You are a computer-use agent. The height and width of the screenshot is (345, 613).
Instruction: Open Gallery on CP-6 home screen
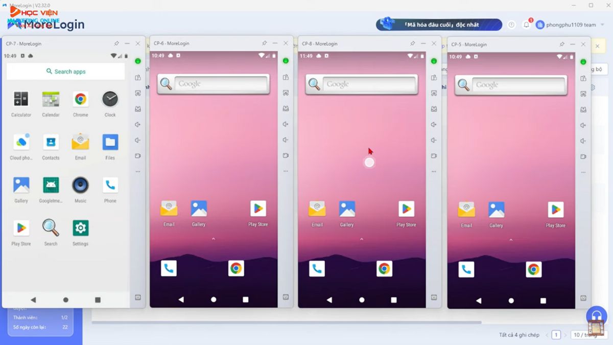pos(199,209)
